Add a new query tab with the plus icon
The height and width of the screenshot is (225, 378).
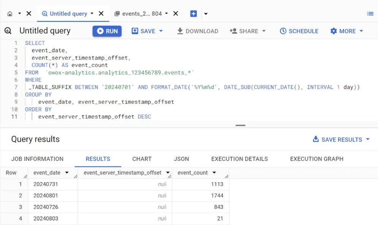(x=193, y=14)
